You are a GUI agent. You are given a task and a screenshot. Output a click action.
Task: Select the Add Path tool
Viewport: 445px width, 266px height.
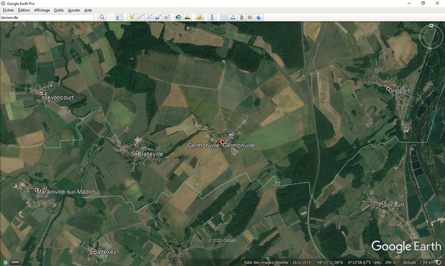(149, 17)
